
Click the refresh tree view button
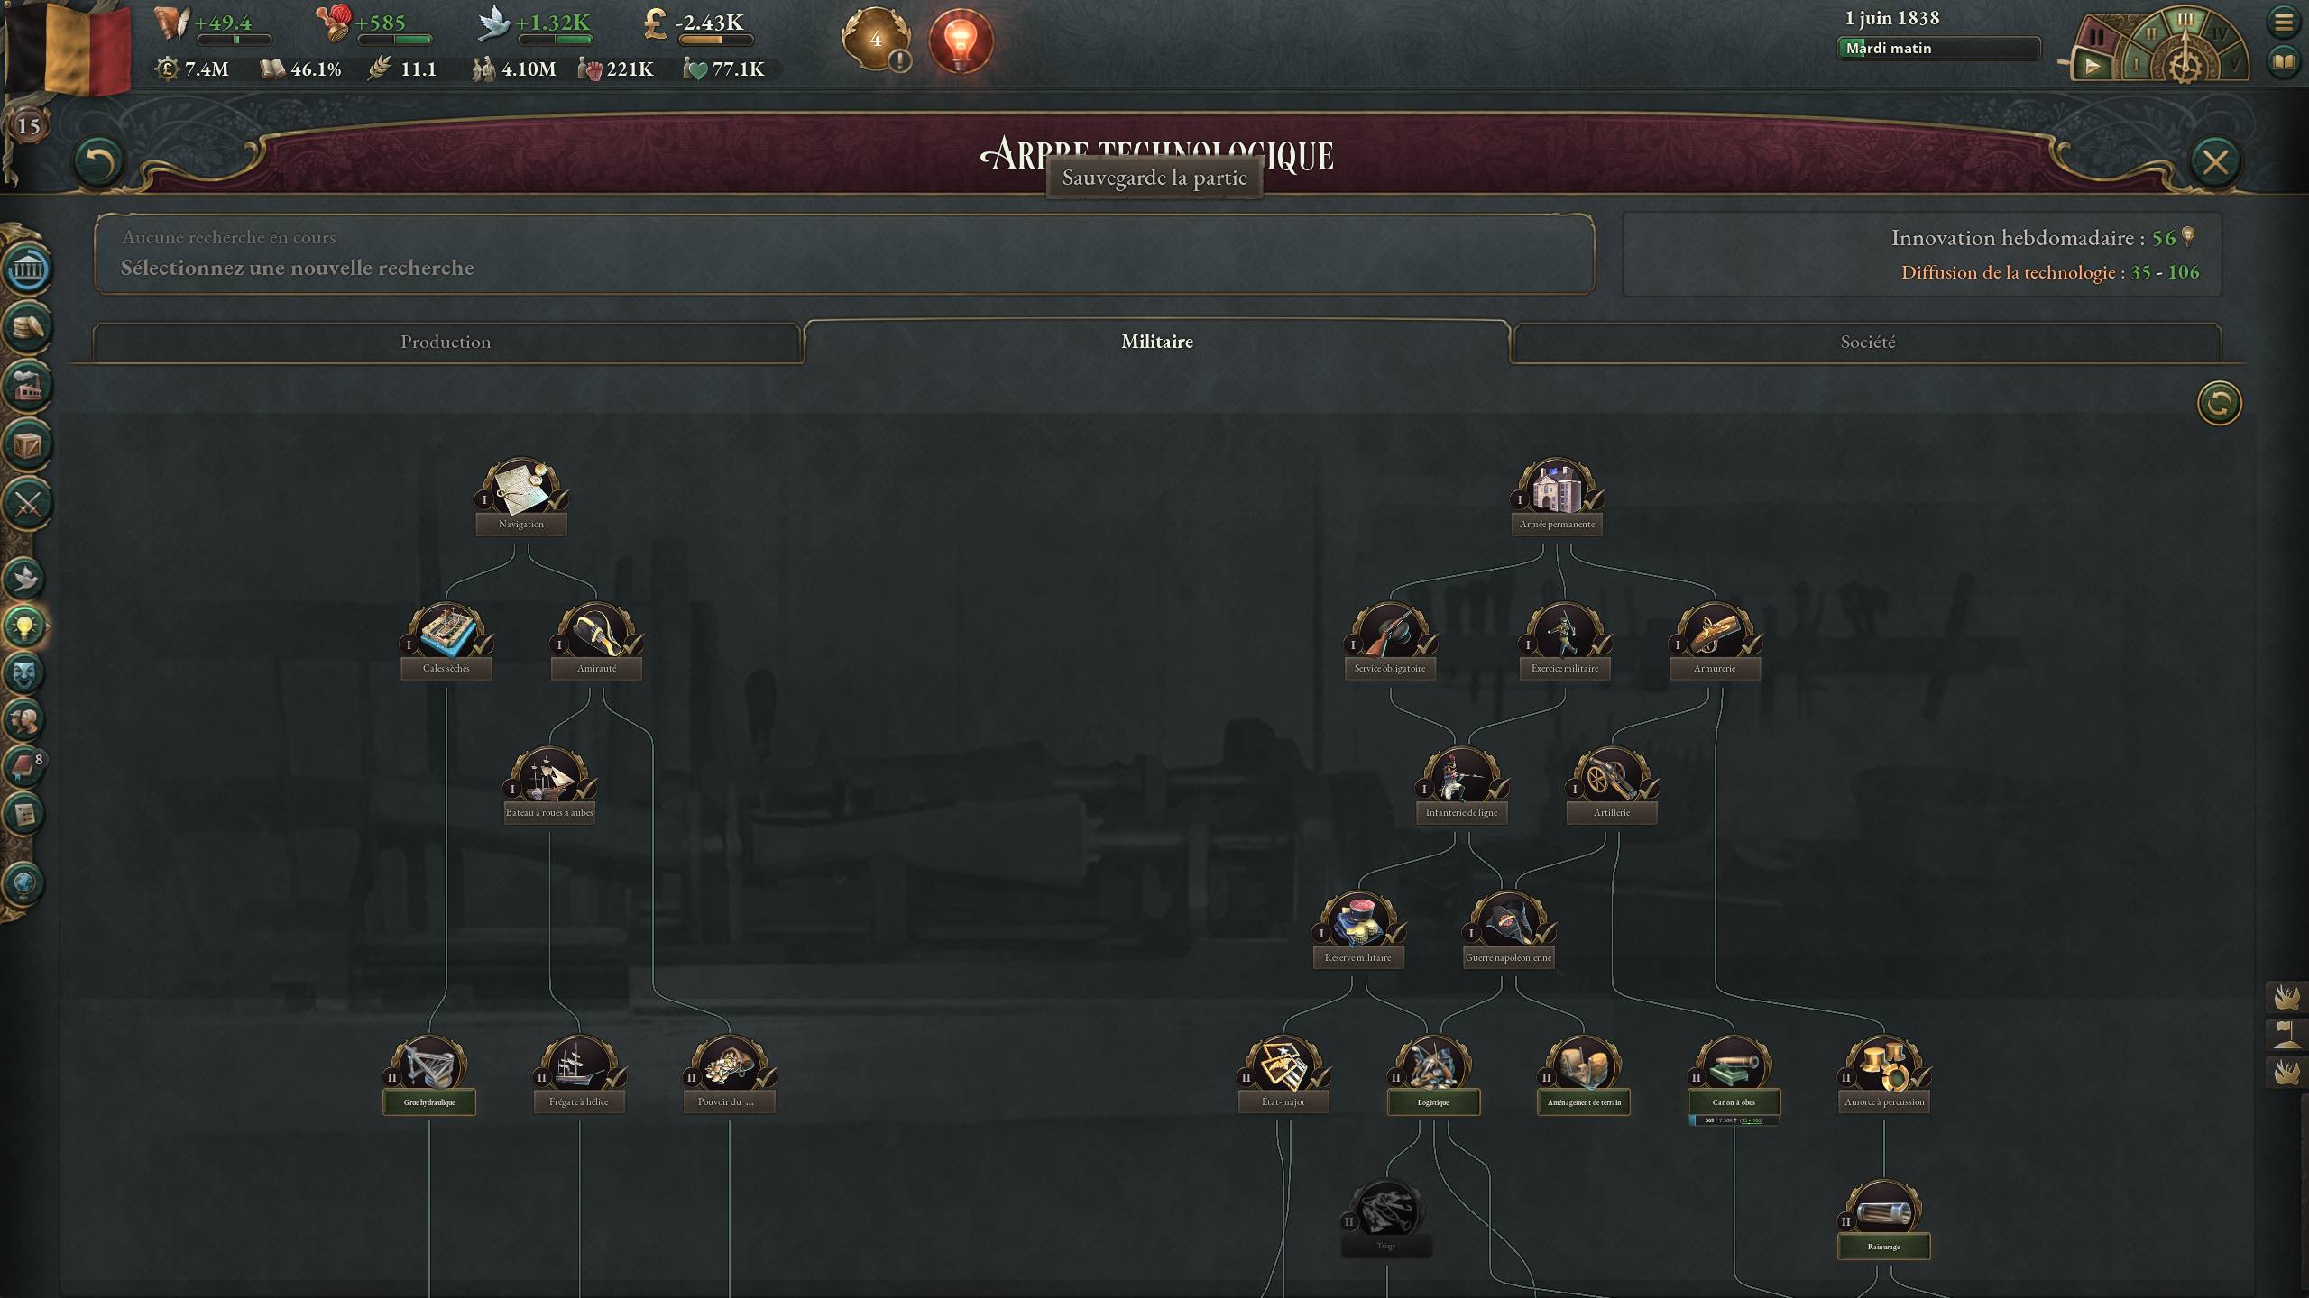2219,402
